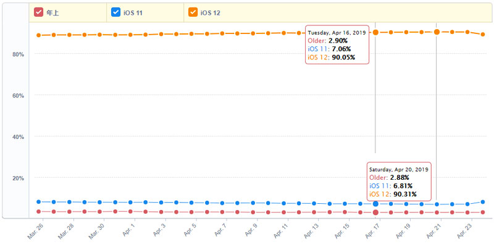Uncheck the red 年上 series checkbox
The image size is (494, 244).
pos(39,12)
